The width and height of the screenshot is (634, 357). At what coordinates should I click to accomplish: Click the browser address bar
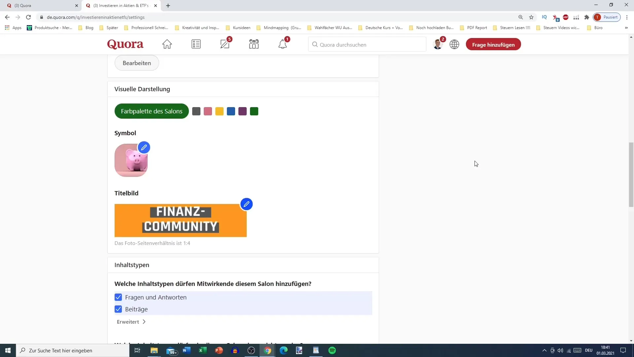tap(277, 17)
